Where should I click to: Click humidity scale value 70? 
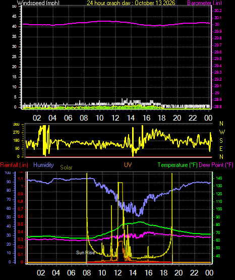click(x=9, y=199)
